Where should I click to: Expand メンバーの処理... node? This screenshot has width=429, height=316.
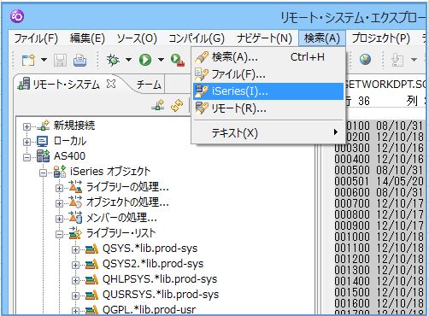tap(59, 219)
